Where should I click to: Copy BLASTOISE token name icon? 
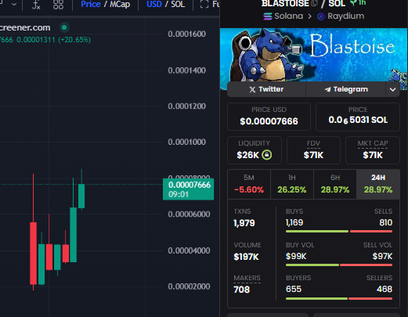click(315, 3)
